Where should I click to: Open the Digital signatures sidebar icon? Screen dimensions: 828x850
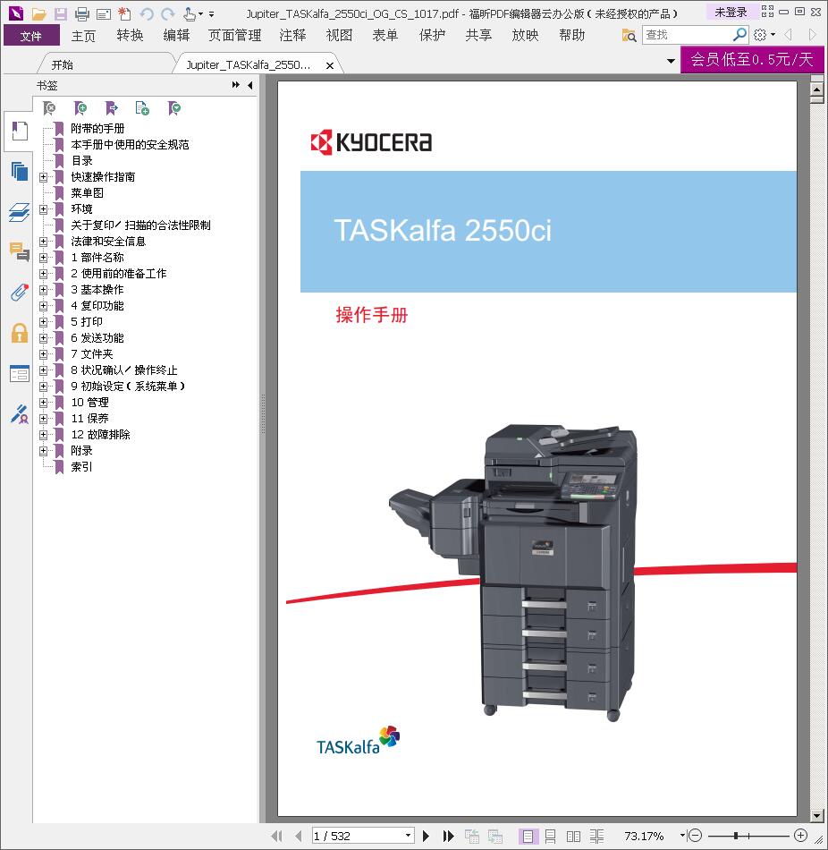[x=20, y=414]
